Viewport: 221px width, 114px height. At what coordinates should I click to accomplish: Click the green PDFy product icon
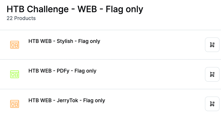coord(14,74)
